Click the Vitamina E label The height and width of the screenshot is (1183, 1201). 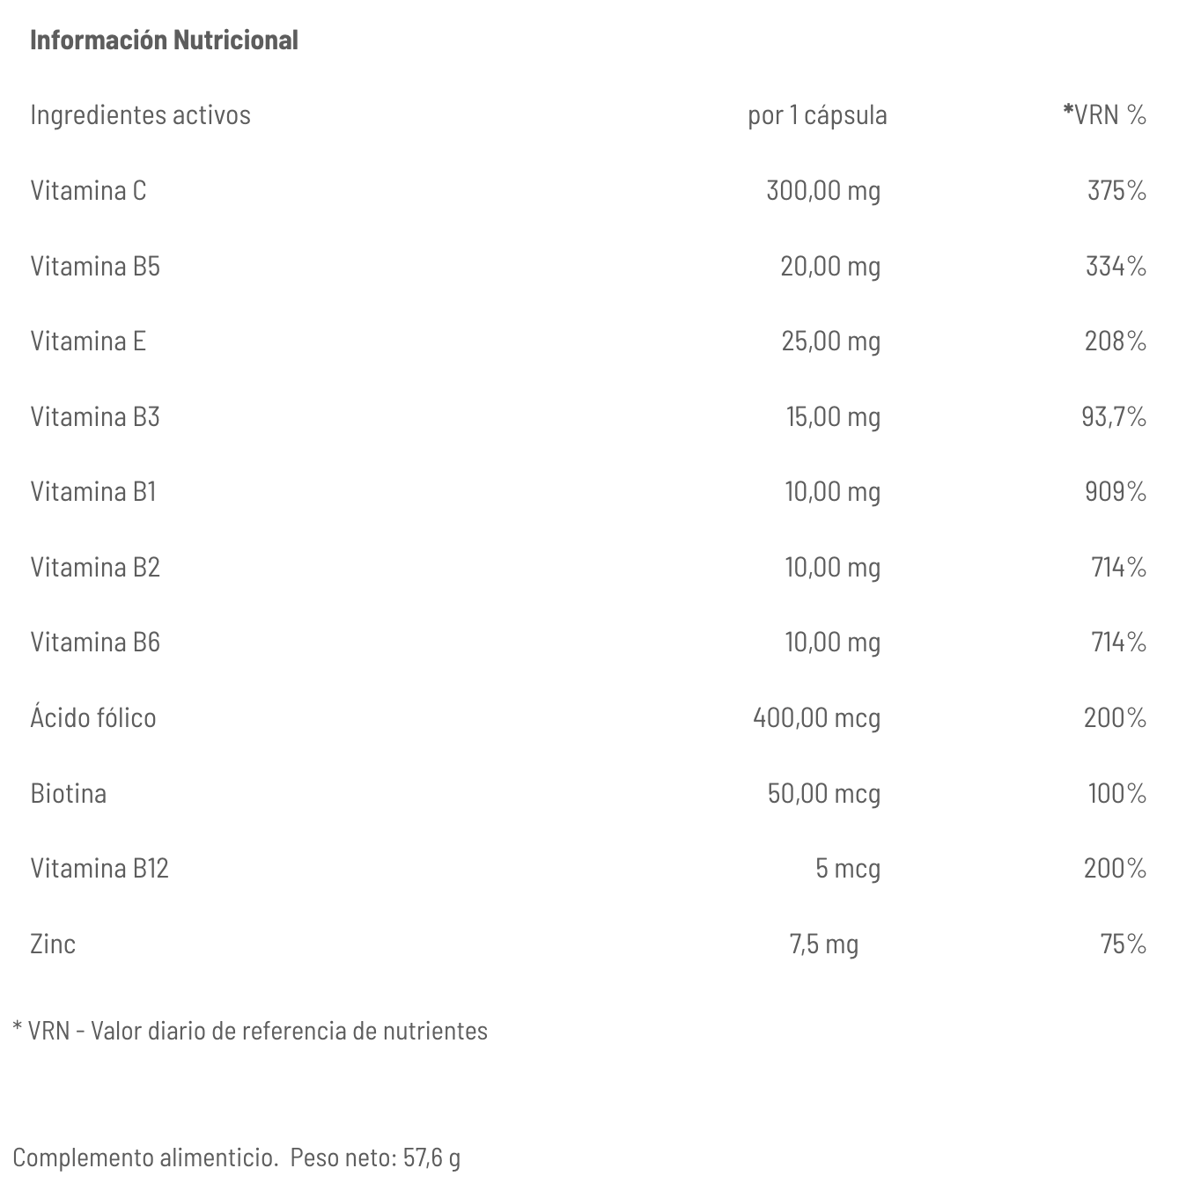(x=88, y=341)
